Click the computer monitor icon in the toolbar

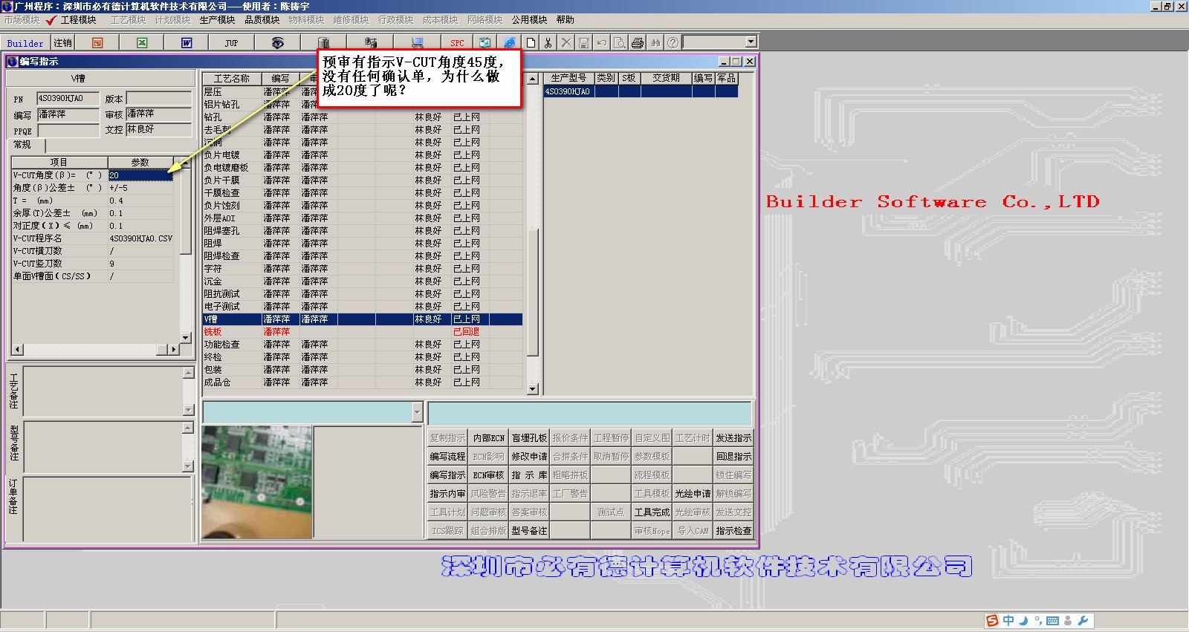click(x=417, y=43)
